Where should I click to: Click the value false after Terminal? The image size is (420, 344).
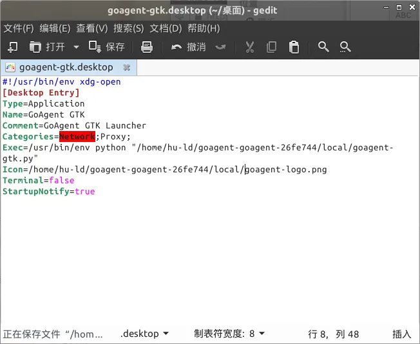coord(62,181)
